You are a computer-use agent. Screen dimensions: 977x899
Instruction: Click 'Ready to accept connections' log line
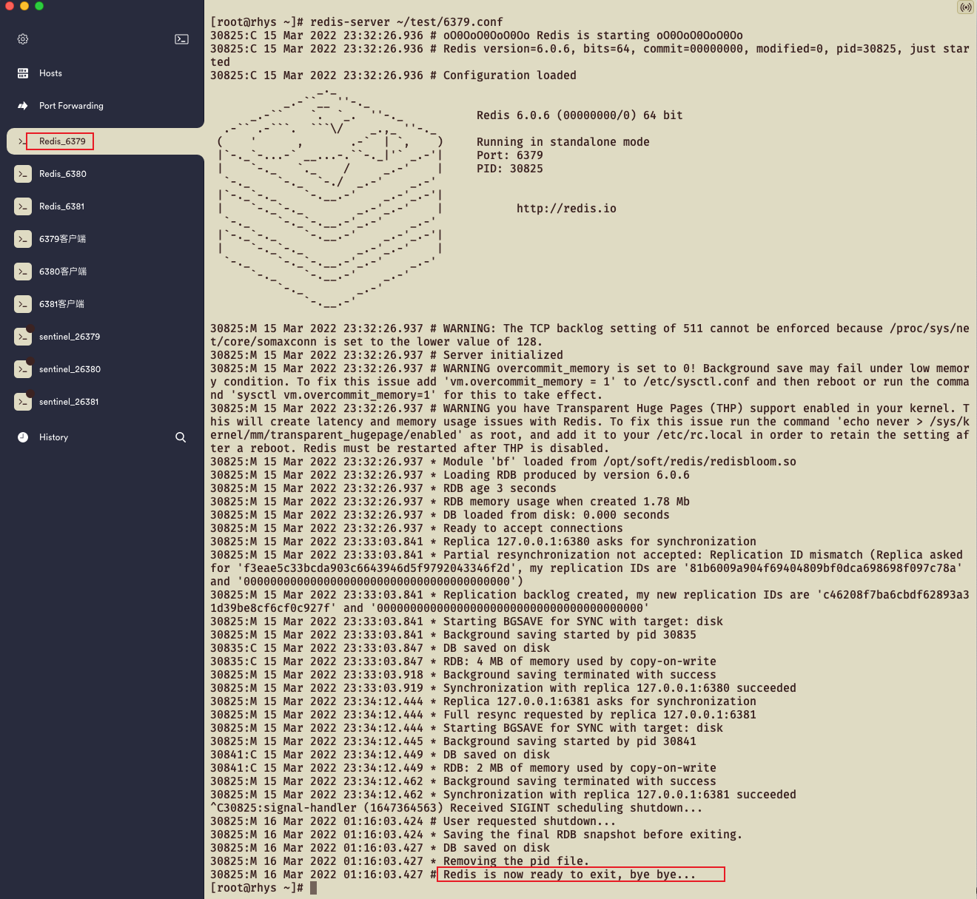pos(533,528)
